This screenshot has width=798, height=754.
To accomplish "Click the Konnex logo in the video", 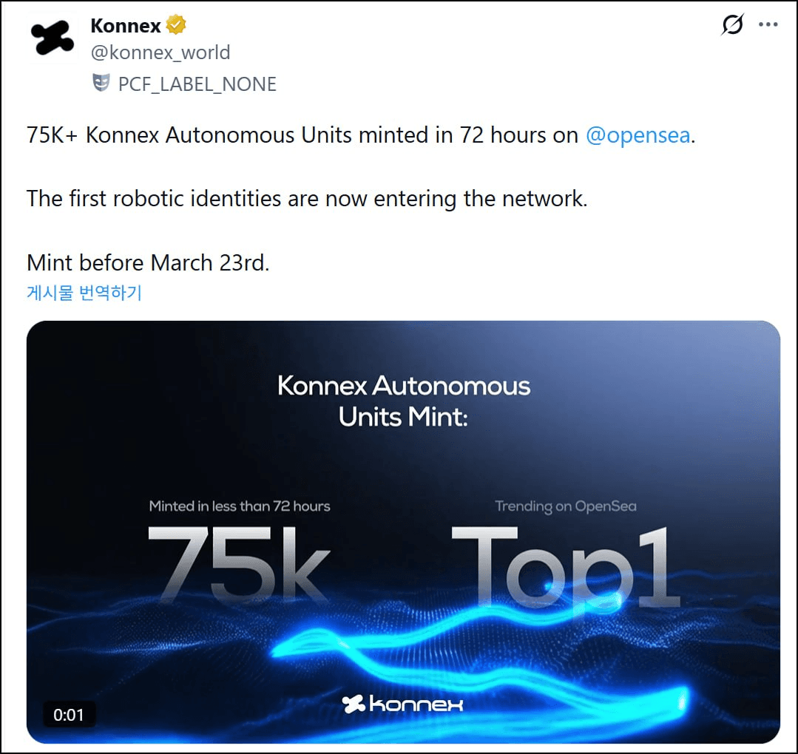I will [x=403, y=704].
